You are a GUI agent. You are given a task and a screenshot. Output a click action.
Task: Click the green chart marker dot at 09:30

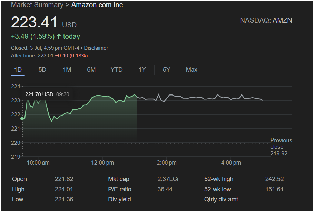[x=22, y=119]
